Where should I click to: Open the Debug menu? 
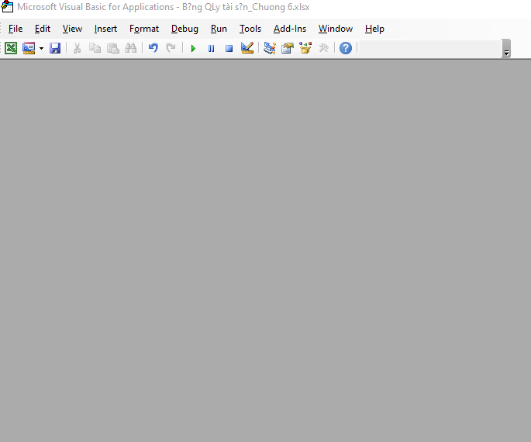[x=184, y=29]
